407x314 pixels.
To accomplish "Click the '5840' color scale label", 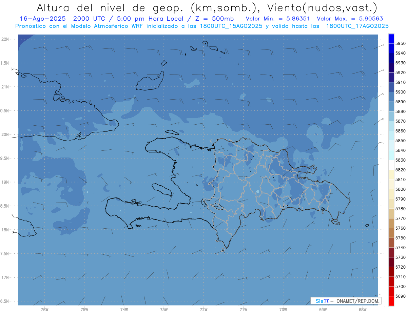I will click(401, 150).
